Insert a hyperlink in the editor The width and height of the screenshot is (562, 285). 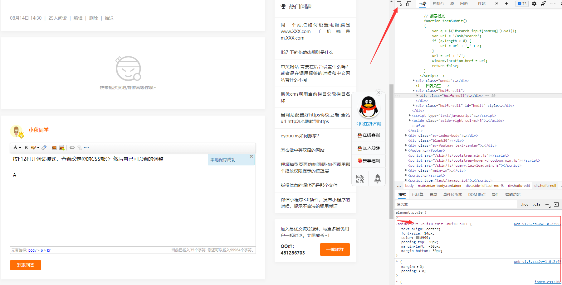pyautogui.click(x=72, y=148)
